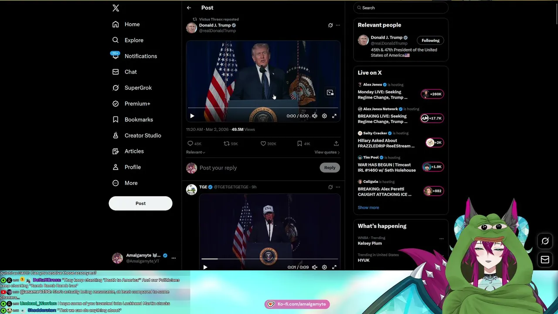Mute the TGE video audio
The image size is (558, 314).
pyautogui.click(x=314, y=267)
